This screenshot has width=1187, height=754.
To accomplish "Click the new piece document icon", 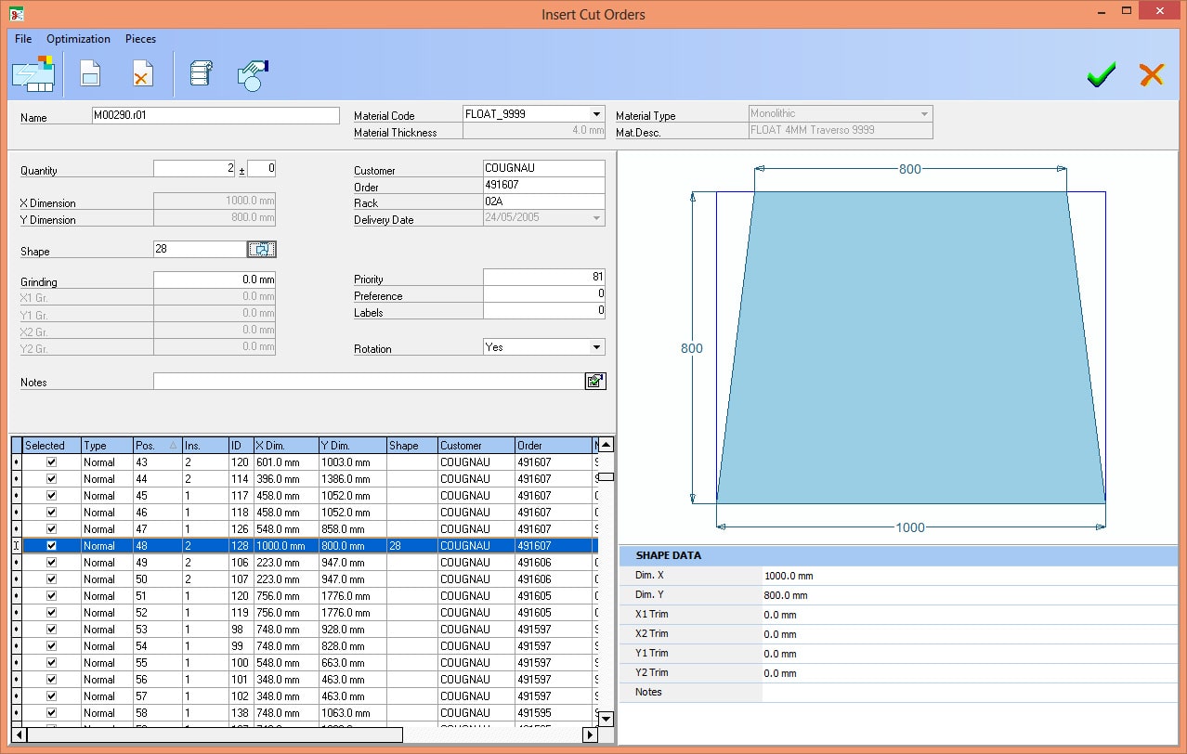I will (x=90, y=73).
